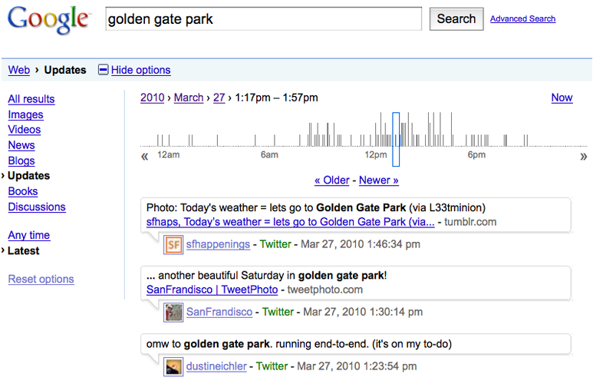Select Books filter
The width and height of the screenshot is (593, 384).
pyautogui.click(x=23, y=191)
